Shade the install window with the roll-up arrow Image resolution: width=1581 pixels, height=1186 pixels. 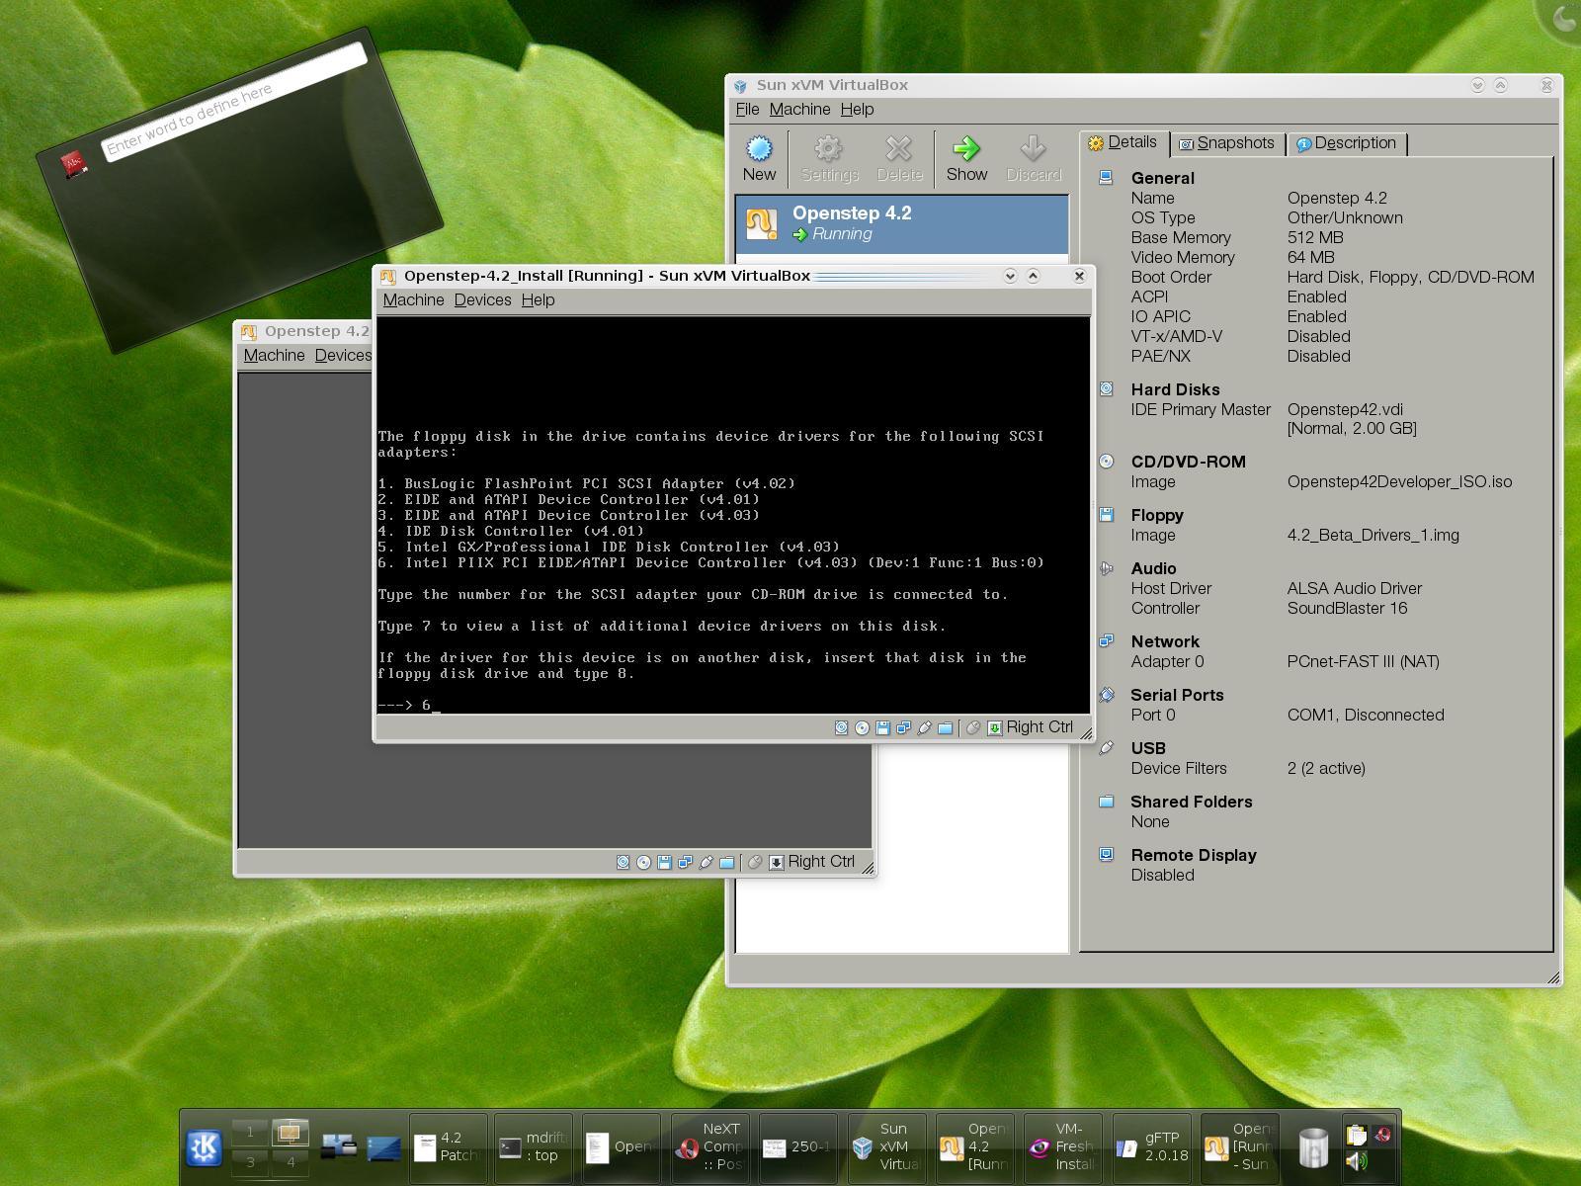point(1034,276)
